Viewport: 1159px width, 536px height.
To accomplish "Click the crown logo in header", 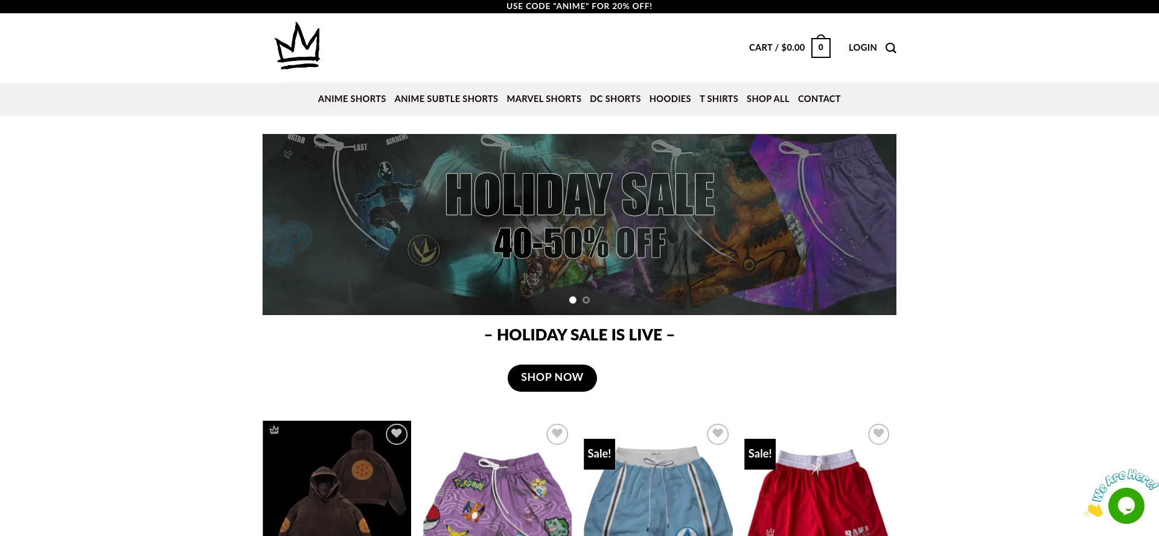I will click(298, 46).
